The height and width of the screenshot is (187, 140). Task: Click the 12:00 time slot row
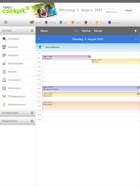point(91,71)
